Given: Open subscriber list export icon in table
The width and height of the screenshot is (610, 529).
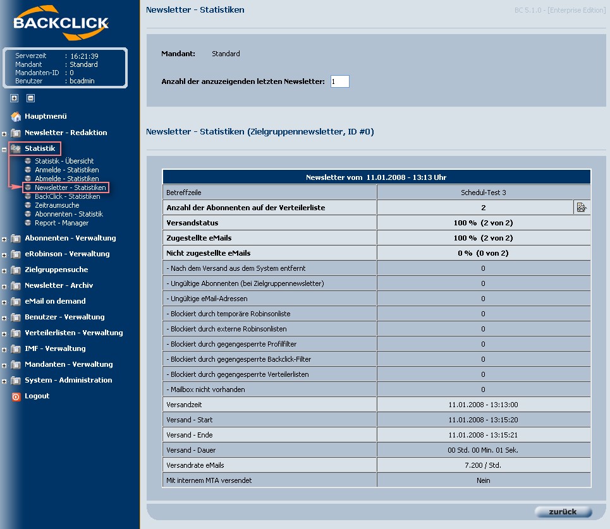Looking at the screenshot, I should pyautogui.click(x=581, y=208).
